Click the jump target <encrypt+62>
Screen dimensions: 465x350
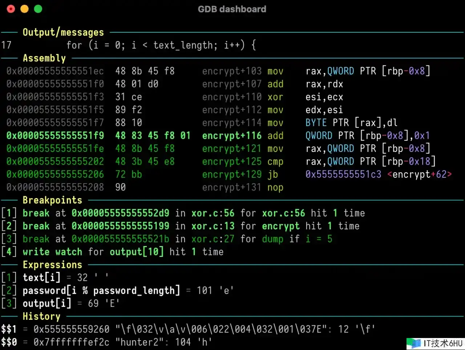coord(419,174)
